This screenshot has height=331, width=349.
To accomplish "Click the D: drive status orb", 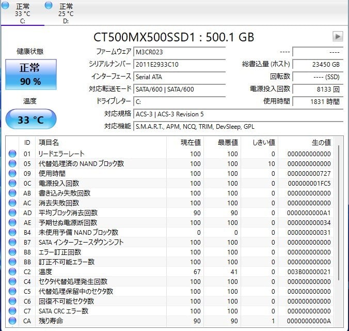I will (x=49, y=5).
